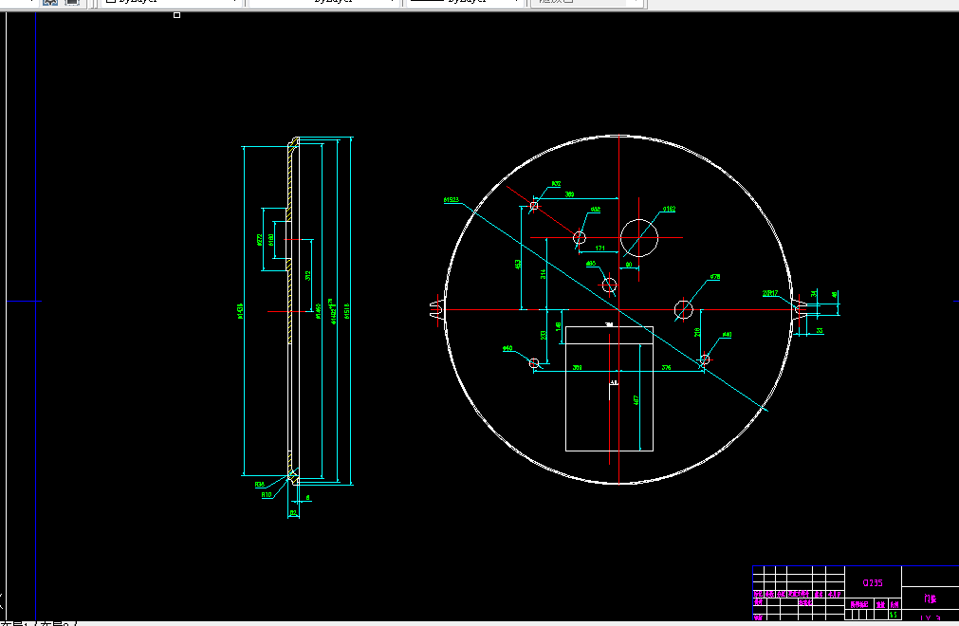Click the part name text in title block
Viewport: 959px width, 626px height.
click(931, 599)
